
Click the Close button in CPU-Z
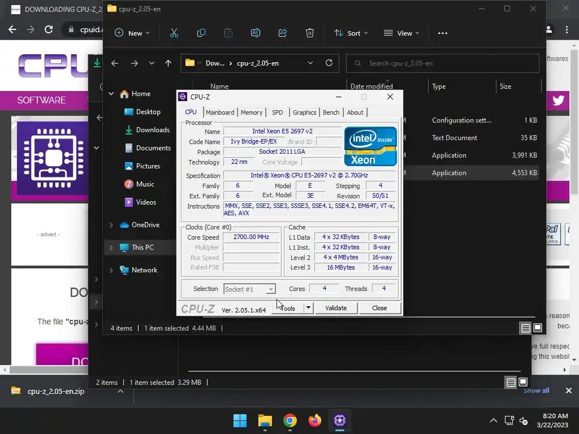(379, 308)
